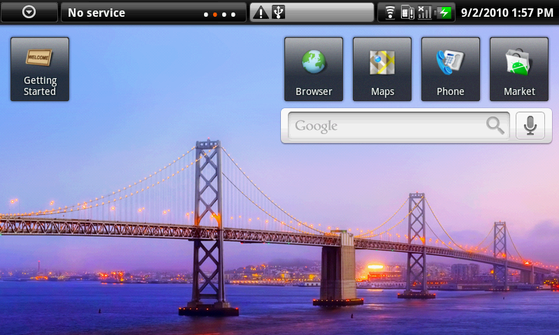Tap the voice search microphone button
Viewport: 559px width, 335px height.
pos(530,126)
